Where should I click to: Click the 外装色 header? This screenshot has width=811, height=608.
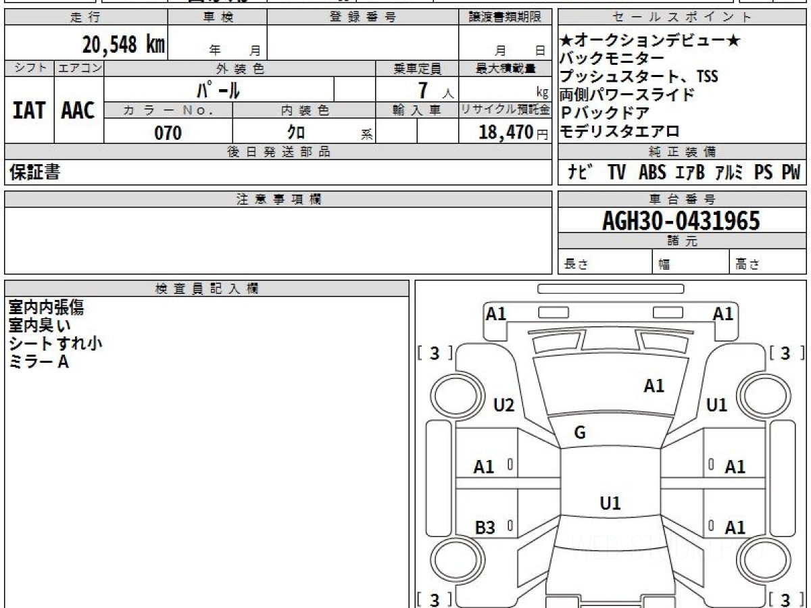[240, 68]
